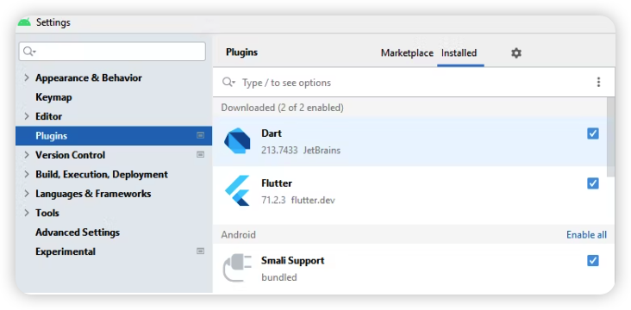Click the '213.7433 JetBrains' version text
Image resolution: width=631 pixels, height=310 pixels.
[301, 151]
